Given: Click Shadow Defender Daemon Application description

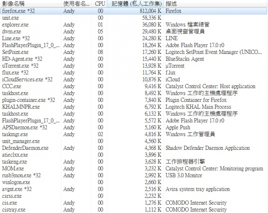Looking at the screenshot, I should point(208,148).
